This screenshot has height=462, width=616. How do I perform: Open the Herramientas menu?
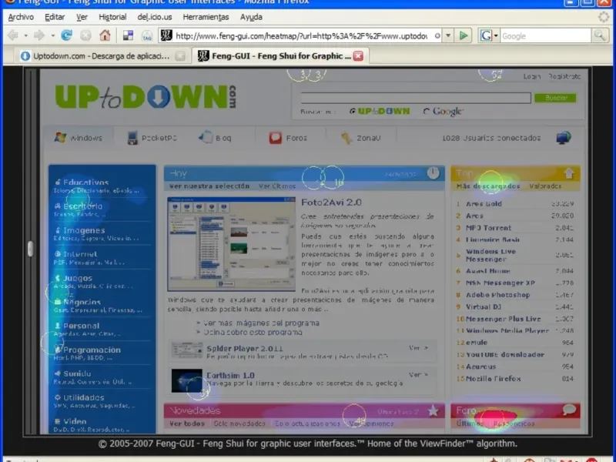tap(206, 17)
